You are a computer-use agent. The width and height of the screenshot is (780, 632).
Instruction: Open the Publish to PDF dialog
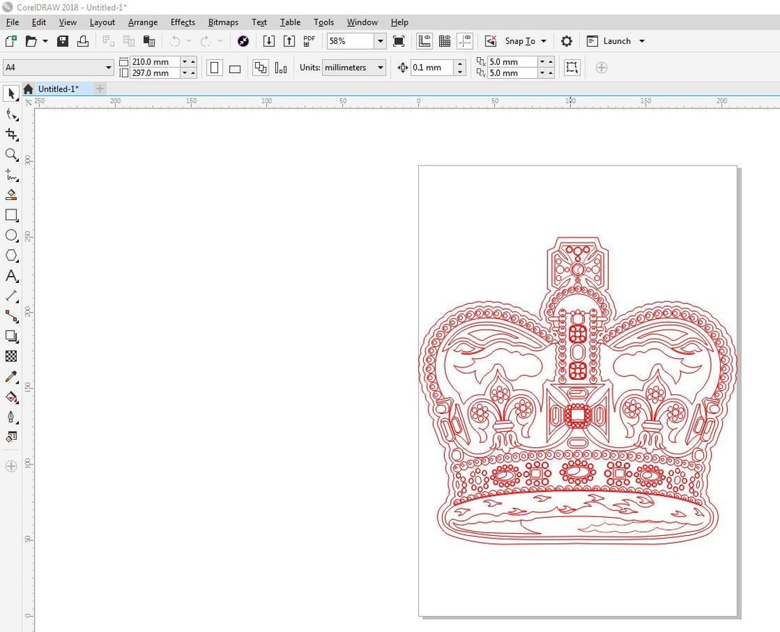308,41
